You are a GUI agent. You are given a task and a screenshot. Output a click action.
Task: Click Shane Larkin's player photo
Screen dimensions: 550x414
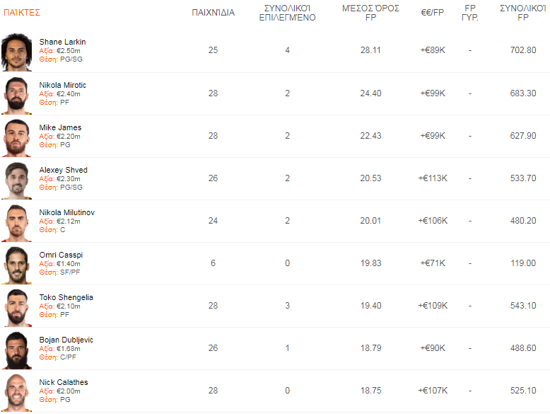pos(17,52)
